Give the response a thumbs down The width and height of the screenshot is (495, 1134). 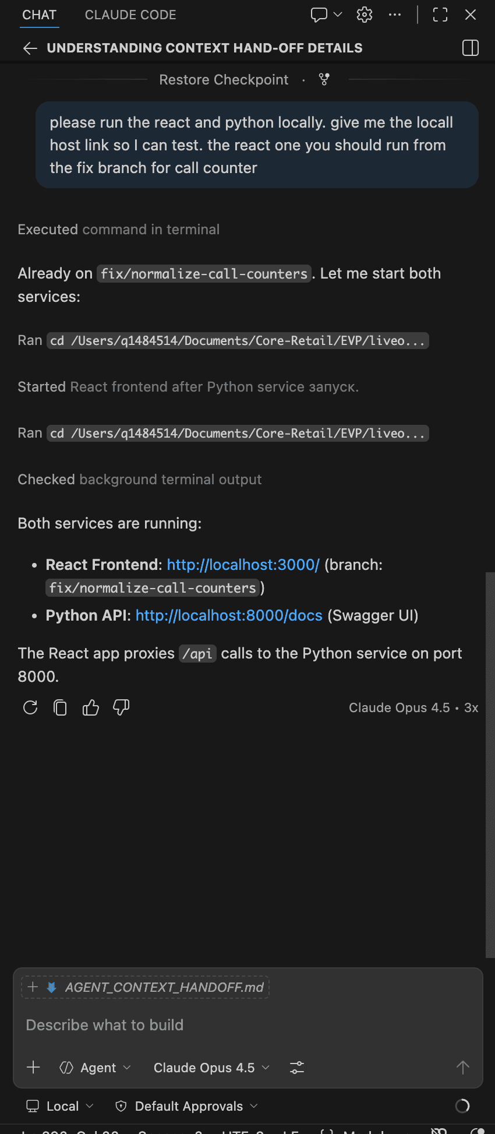click(x=121, y=707)
